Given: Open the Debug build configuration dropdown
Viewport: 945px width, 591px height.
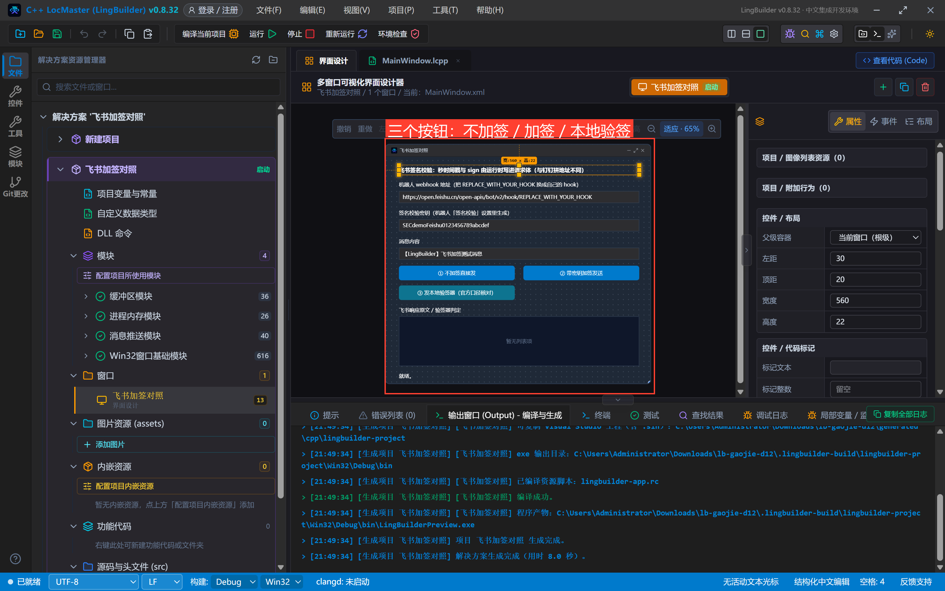Looking at the screenshot, I should (x=234, y=581).
